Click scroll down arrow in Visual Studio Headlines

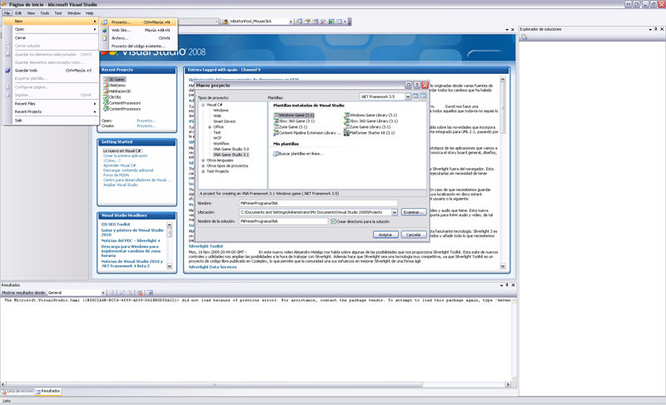pyautogui.click(x=170, y=266)
